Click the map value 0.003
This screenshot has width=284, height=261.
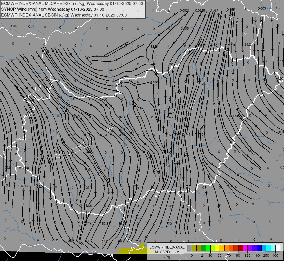coord(262,8)
